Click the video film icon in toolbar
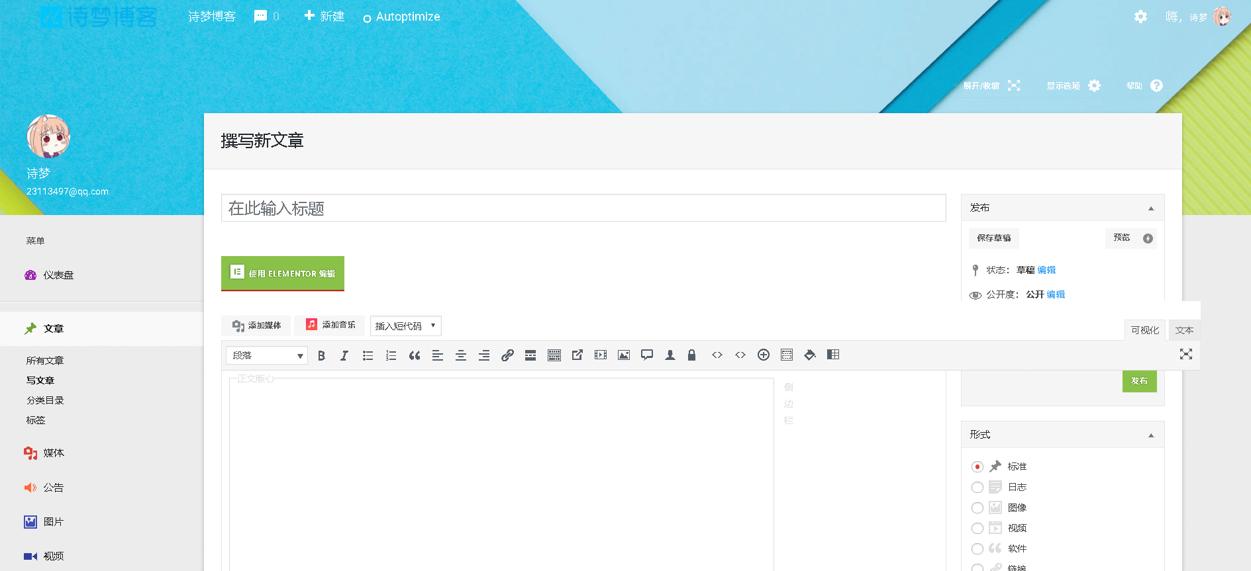This screenshot has width=1251, height=571. coord(601,355)
